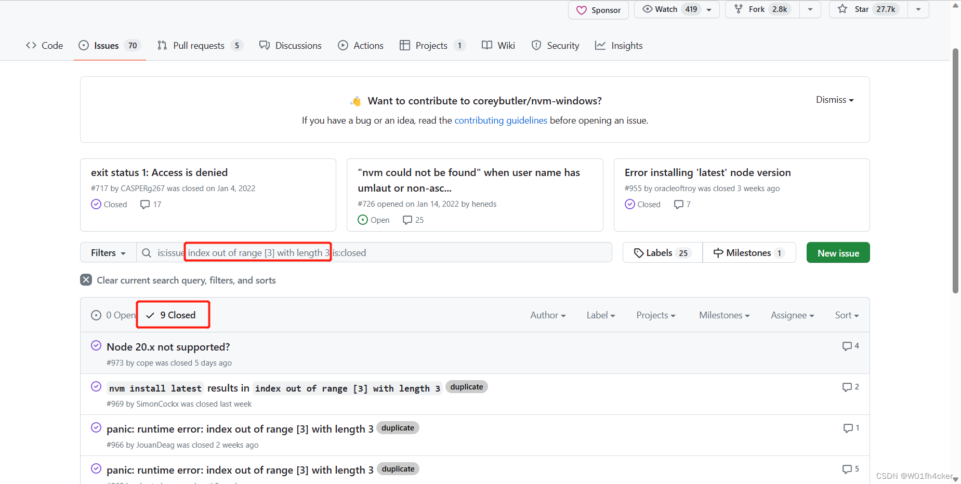Open the contributing guidelines link

[x=501, y=120]
